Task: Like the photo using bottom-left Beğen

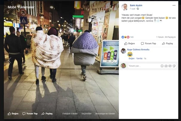Action: coord(13,114)
